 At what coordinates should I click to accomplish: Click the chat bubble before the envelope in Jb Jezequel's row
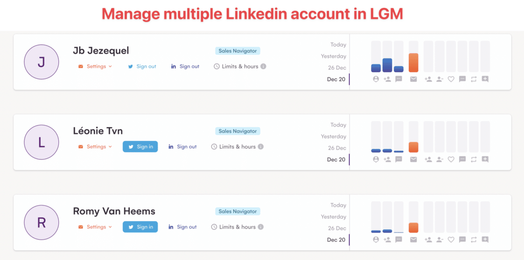click(x=398, y=79)
